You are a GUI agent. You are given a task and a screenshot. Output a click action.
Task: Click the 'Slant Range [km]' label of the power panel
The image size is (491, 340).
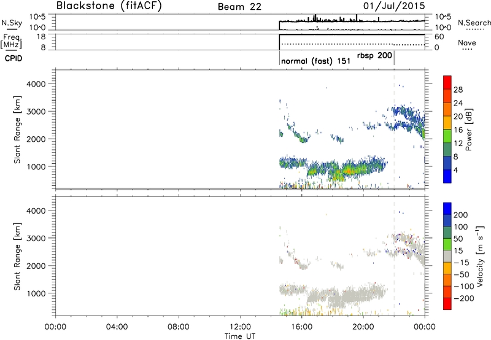coord(17,129)
